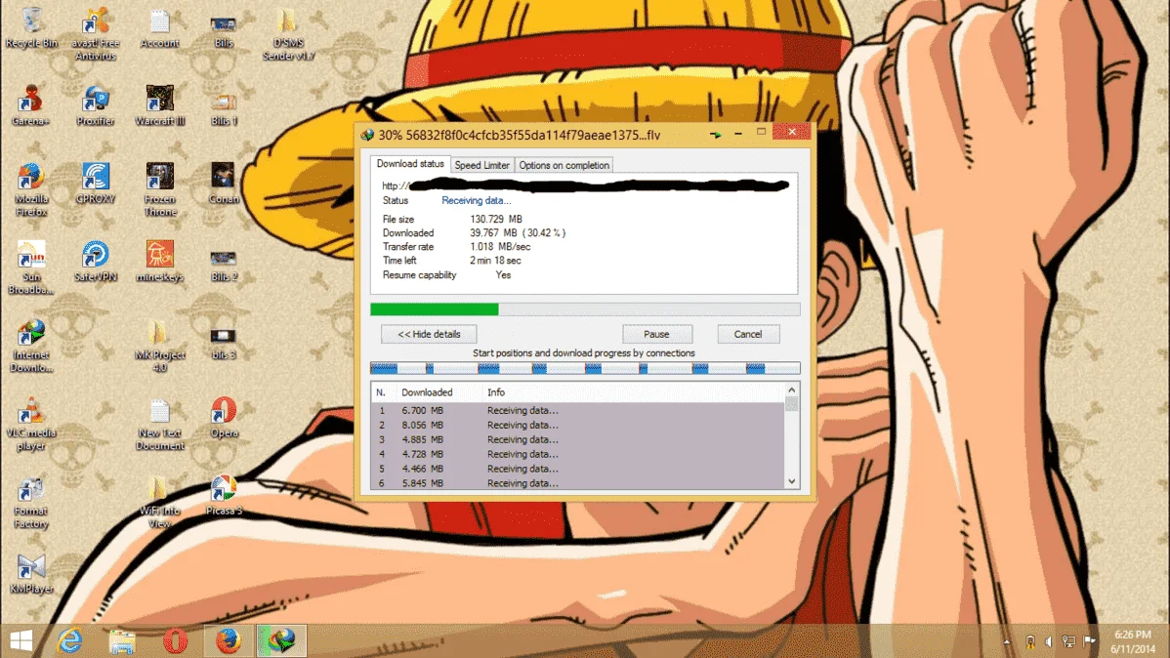Viewport: 1170px width, 658px height.
Task: Select connection row 1 with 6.700 MB
Action: [577, 410]
